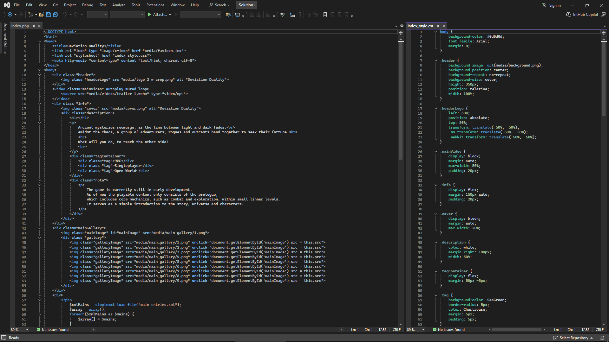609x342 pixels.
Task: Toggle bookmark on the current line
Action: 325,15
